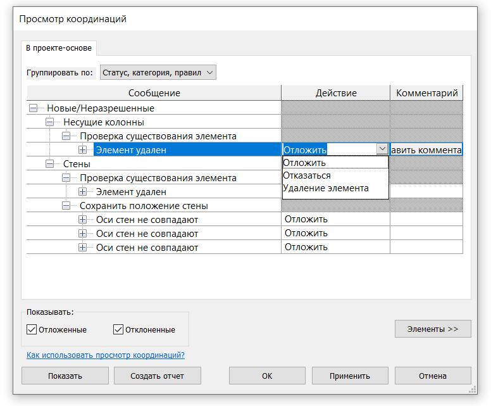The image size is (491, 406).
Task: Open the Группировать по dropdown
Action: 158,73
